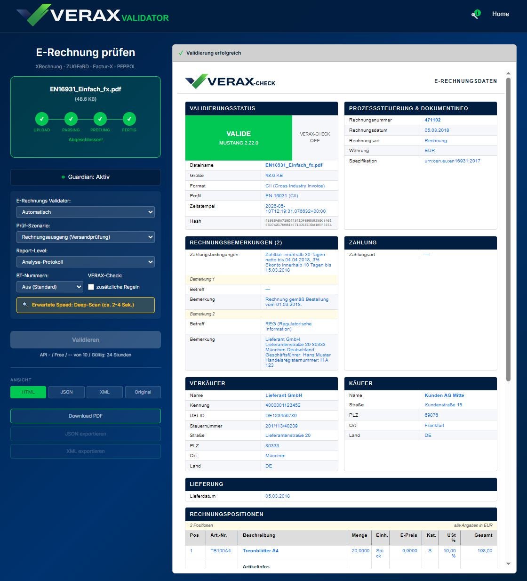Viewport: 527px width, 581px height.
Task: Click item description Trennblätter A4
Action: click(261, 551)
